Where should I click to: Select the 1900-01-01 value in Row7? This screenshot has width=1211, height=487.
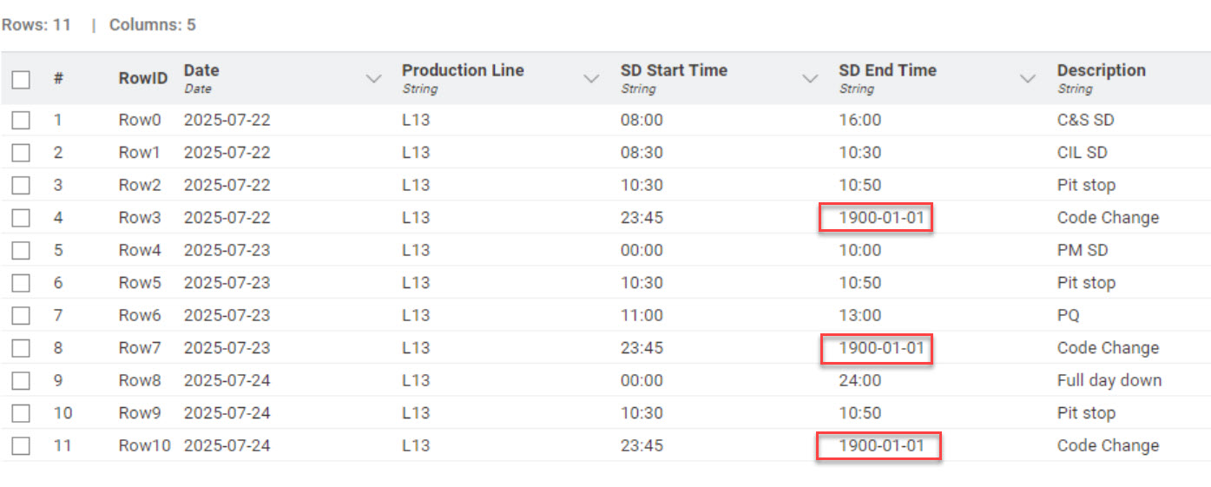pos(876,348)
